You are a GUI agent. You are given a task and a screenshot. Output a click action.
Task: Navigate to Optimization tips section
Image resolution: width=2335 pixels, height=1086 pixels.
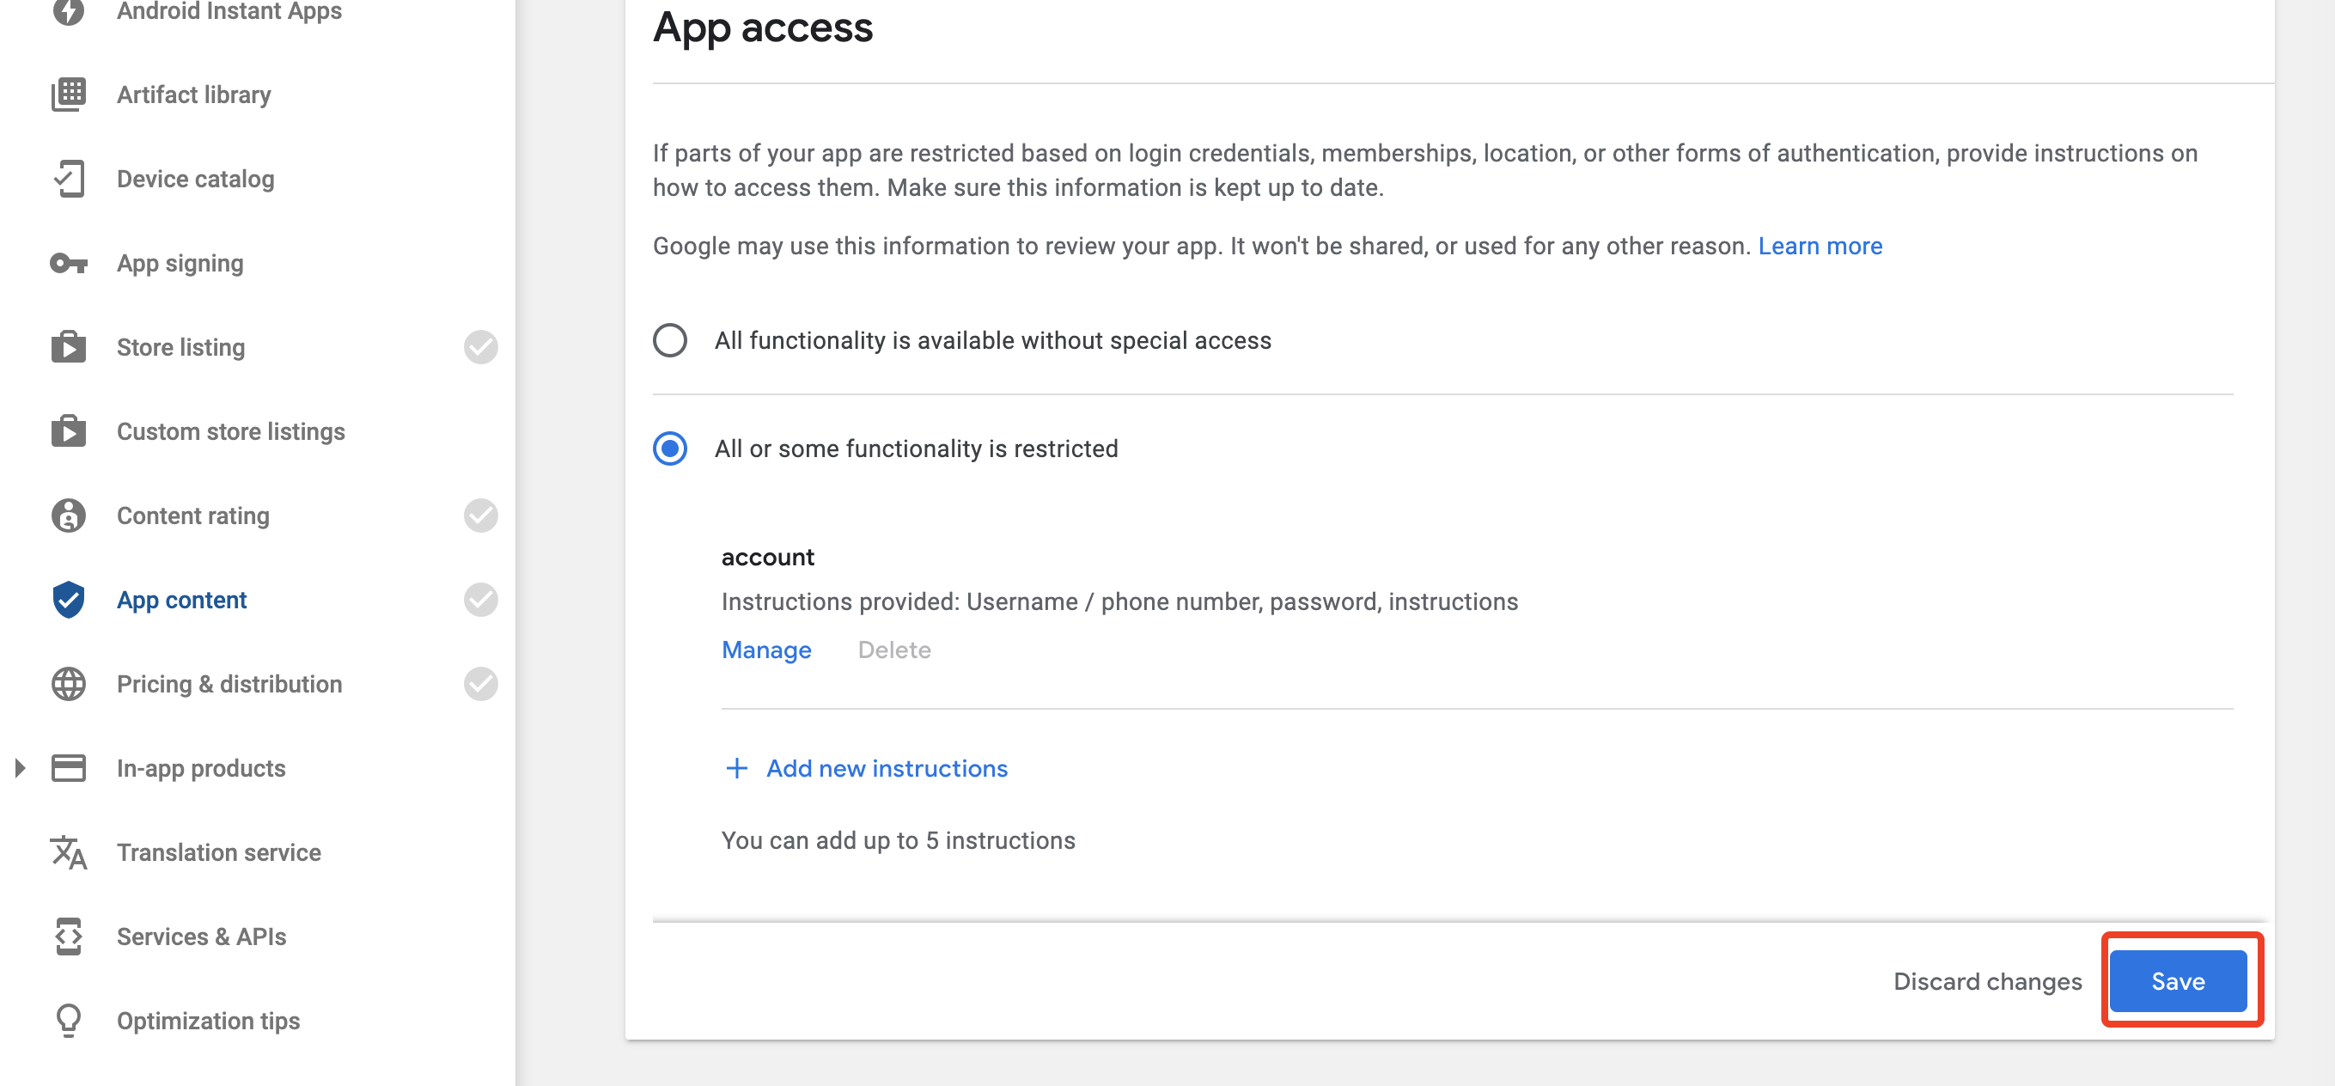coord(208,1020)
